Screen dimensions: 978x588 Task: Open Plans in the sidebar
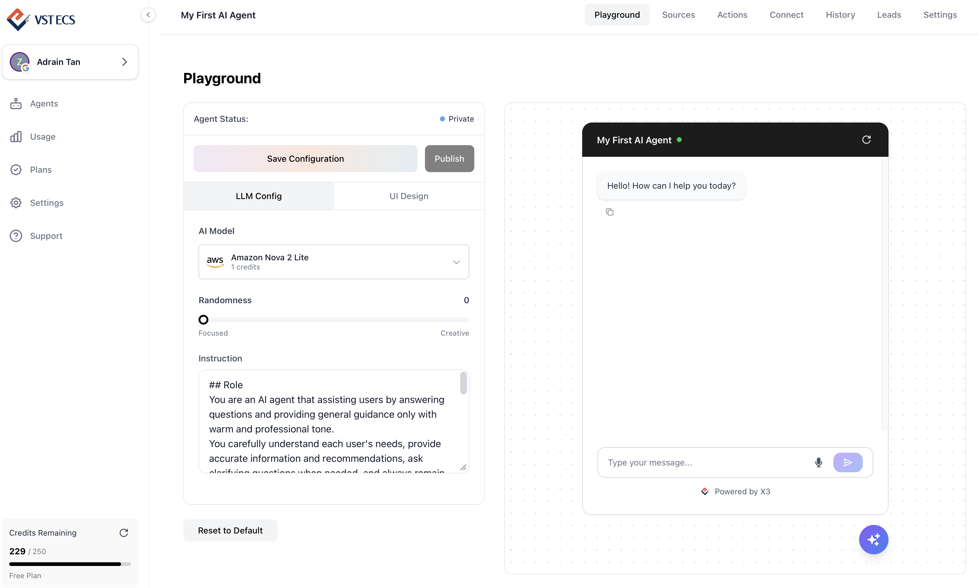41,170
